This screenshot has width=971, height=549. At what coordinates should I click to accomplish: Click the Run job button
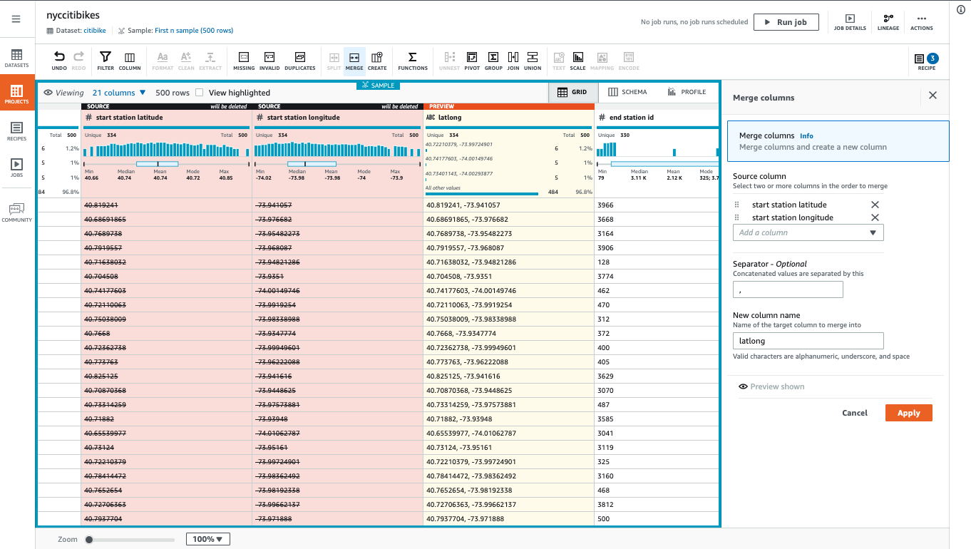tap(786, 21)
